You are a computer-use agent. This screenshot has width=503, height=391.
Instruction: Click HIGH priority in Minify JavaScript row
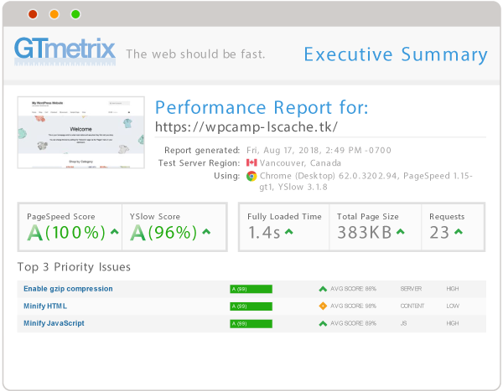[x=453, y=323]
